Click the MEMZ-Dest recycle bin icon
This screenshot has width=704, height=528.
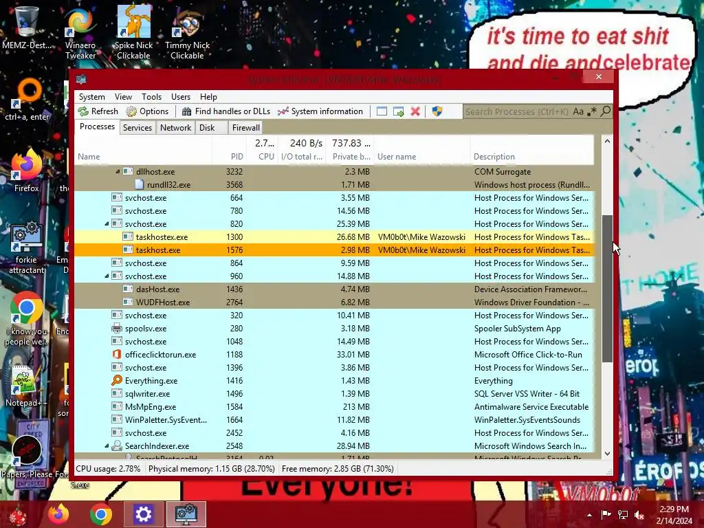27,27
